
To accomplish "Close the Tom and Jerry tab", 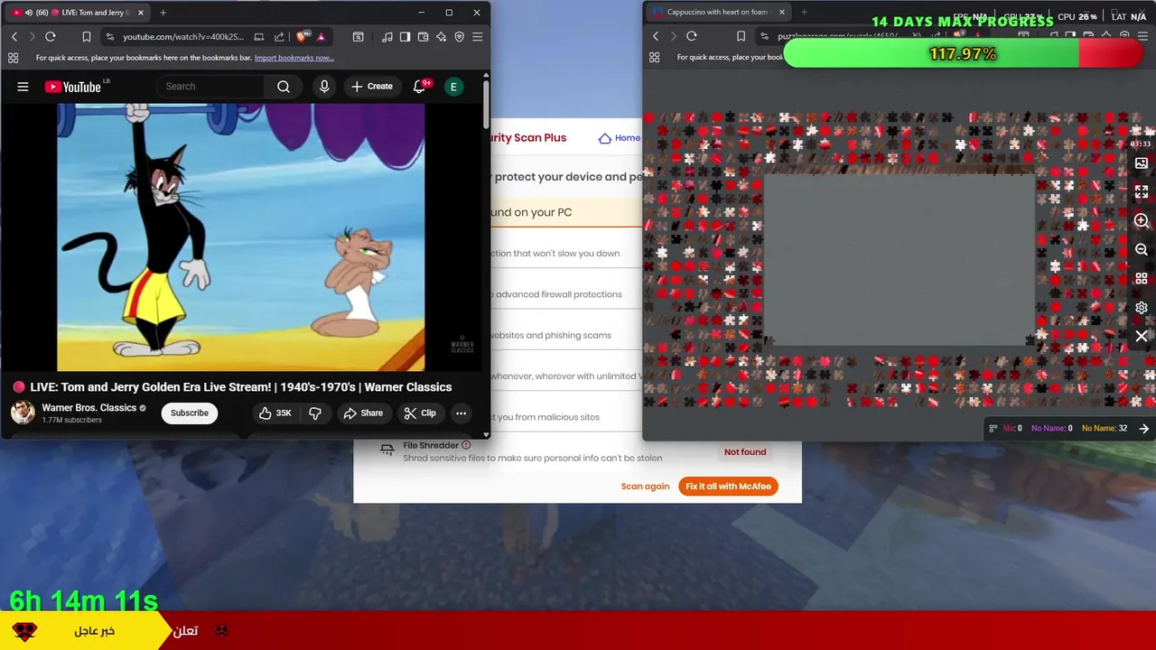I will [x=143, y=13].
